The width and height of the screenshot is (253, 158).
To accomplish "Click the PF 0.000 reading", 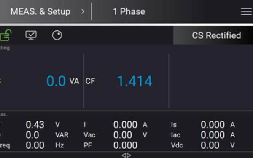I will [x=110, y=145].
